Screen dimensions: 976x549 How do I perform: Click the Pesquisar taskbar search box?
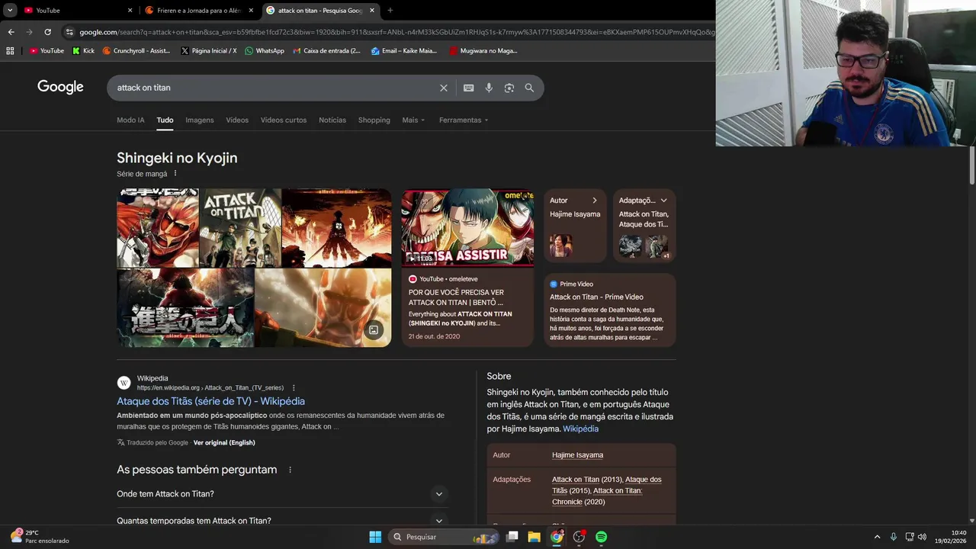pyautogui.click(x=442, y=537)
